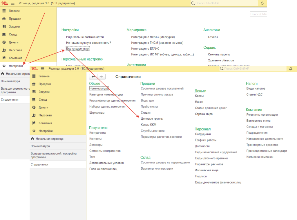Open Главное section icon in the rear window
The height and width of the screenshot is (220, 297).
pos(4,11)
